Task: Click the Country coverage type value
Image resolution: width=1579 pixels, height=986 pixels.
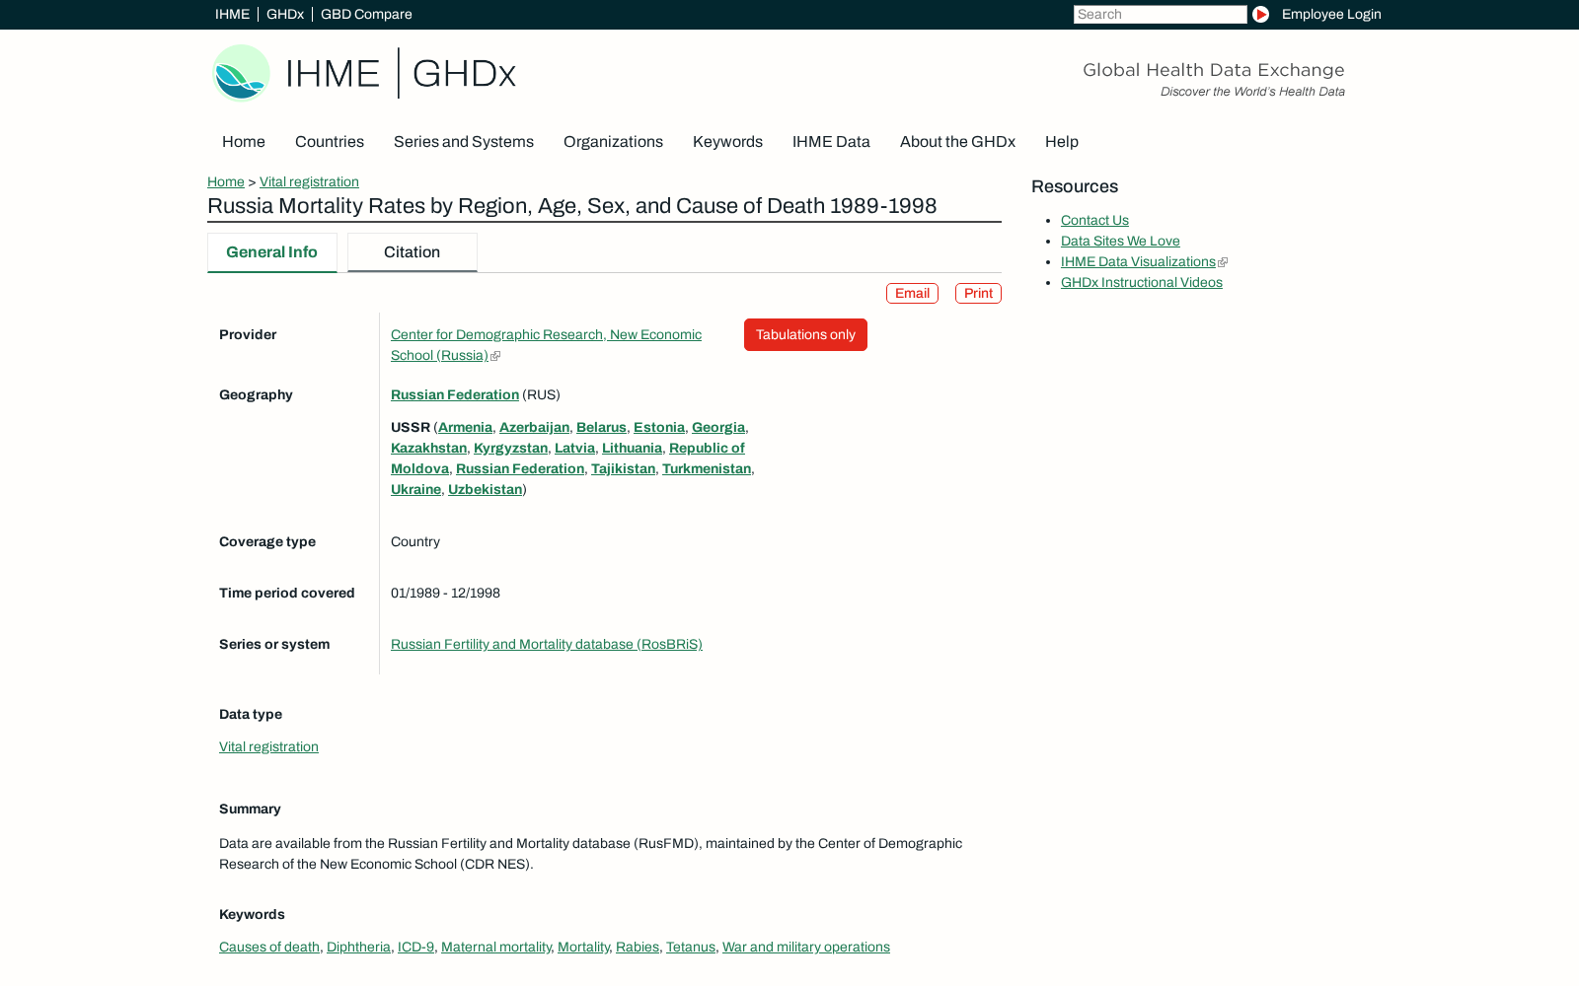Action: pos(415,542)
